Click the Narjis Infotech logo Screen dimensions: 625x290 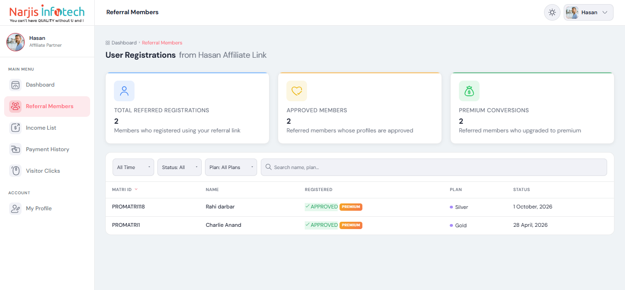[47, 13]
